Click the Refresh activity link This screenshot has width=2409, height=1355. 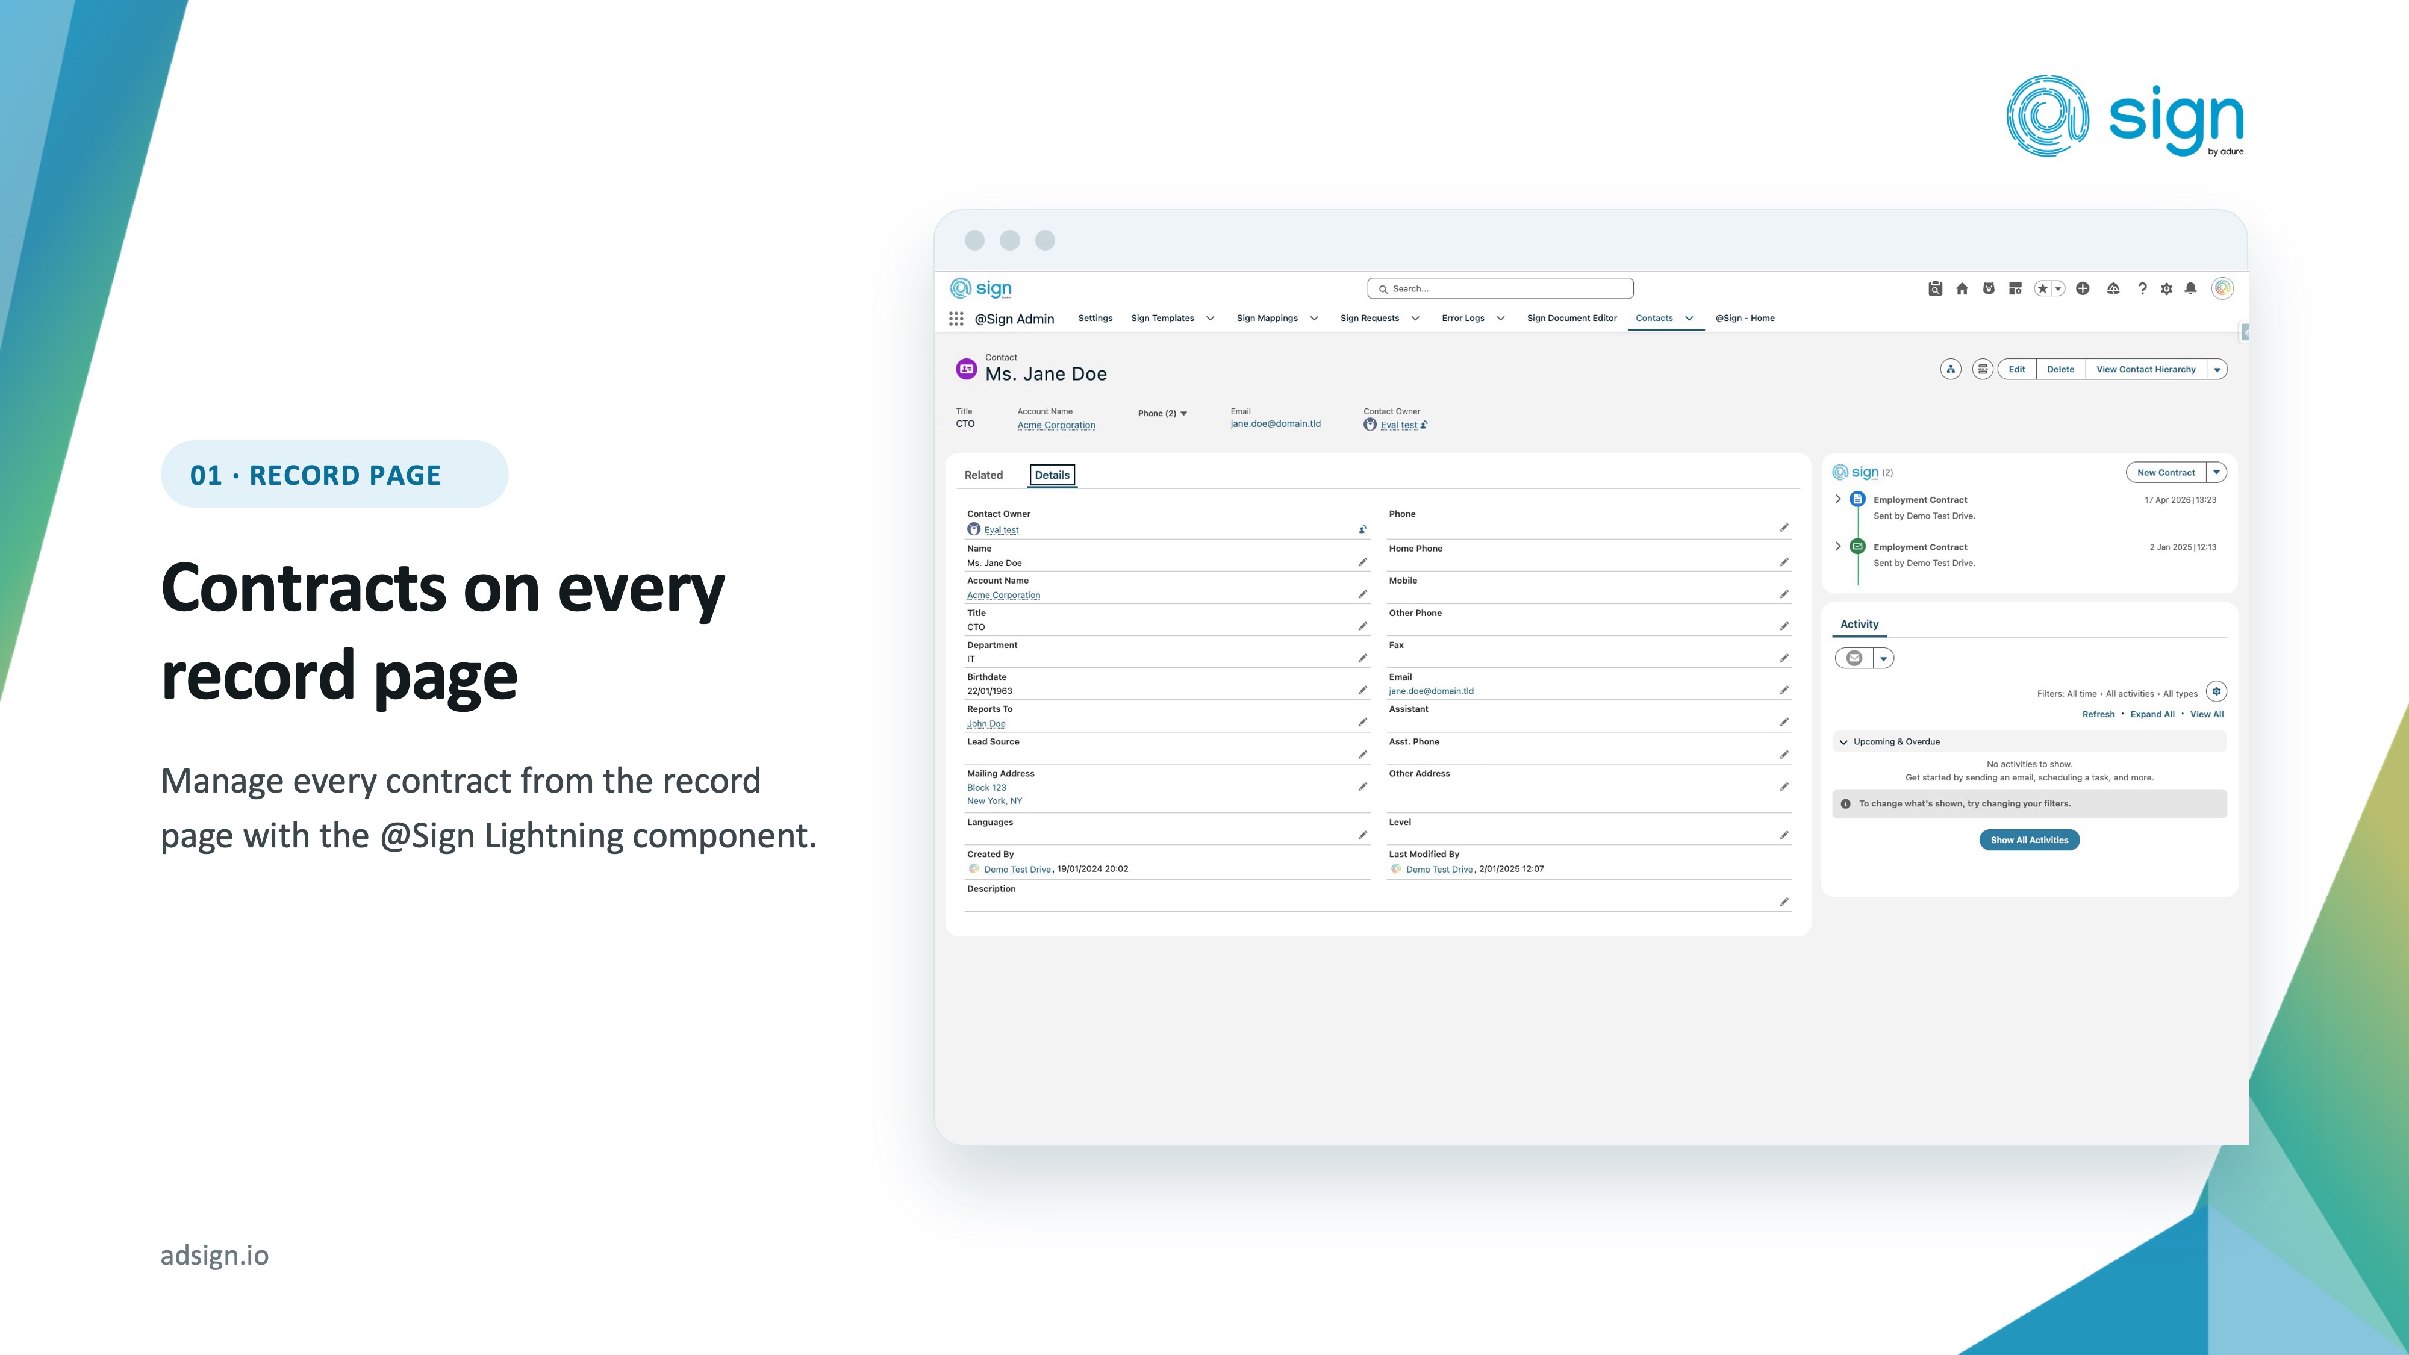2098,714
